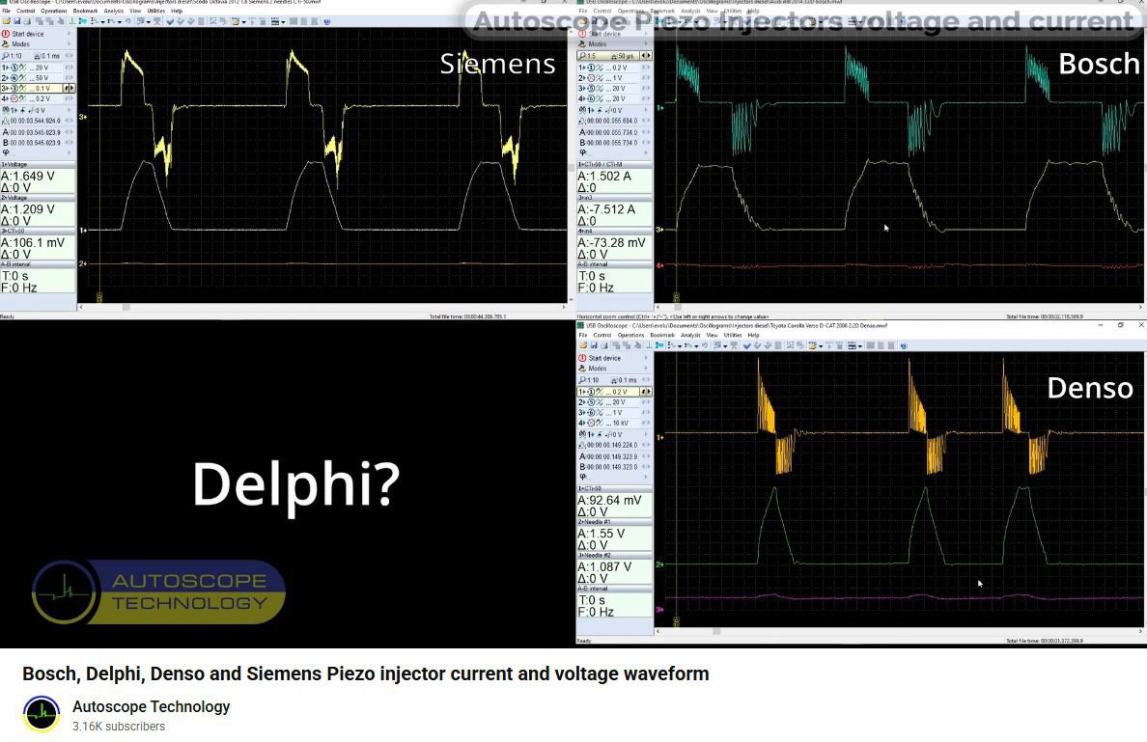Click the undo arrow in the Siemens window toolbar
The image size is (1147, 742).
tap(128, 22)
